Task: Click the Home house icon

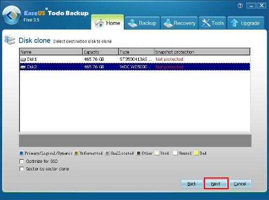Action: (99, 23)
